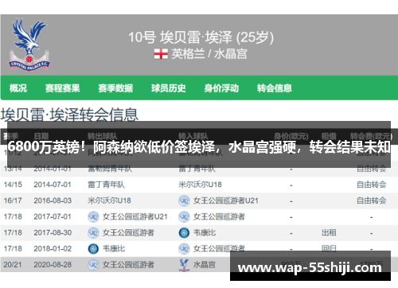The width and height of the screenshot is (398, 288).
Task: Click the date 2017-08-30
Action: click(53, 232)
